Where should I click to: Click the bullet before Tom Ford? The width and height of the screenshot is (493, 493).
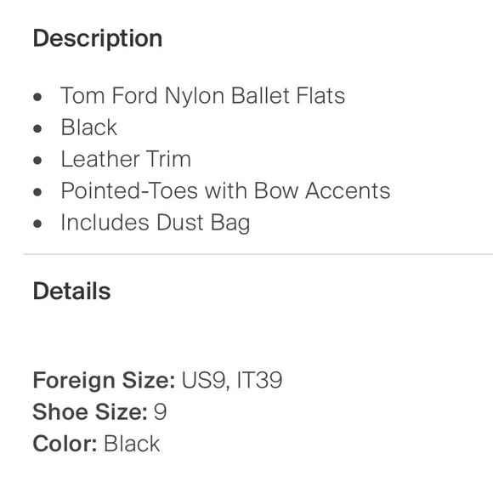click(x=37, y=97)
